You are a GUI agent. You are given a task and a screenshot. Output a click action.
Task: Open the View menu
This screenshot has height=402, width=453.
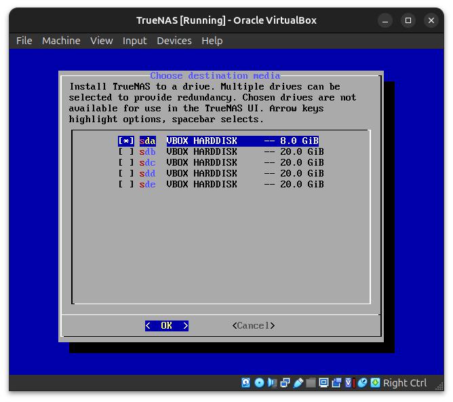[101, 41]
